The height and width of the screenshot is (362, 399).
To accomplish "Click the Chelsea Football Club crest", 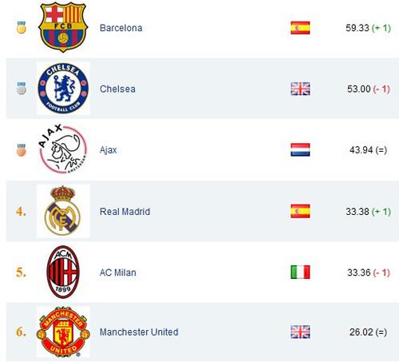I will 63,89.
